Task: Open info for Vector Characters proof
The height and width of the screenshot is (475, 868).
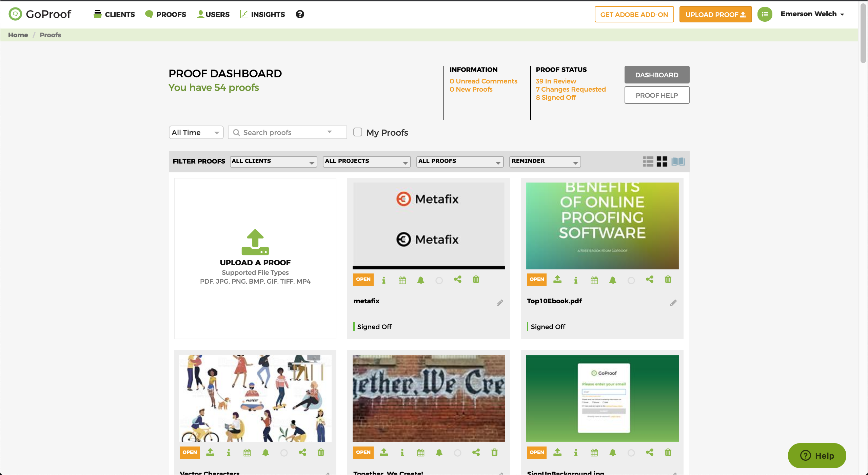Action: 228,453
